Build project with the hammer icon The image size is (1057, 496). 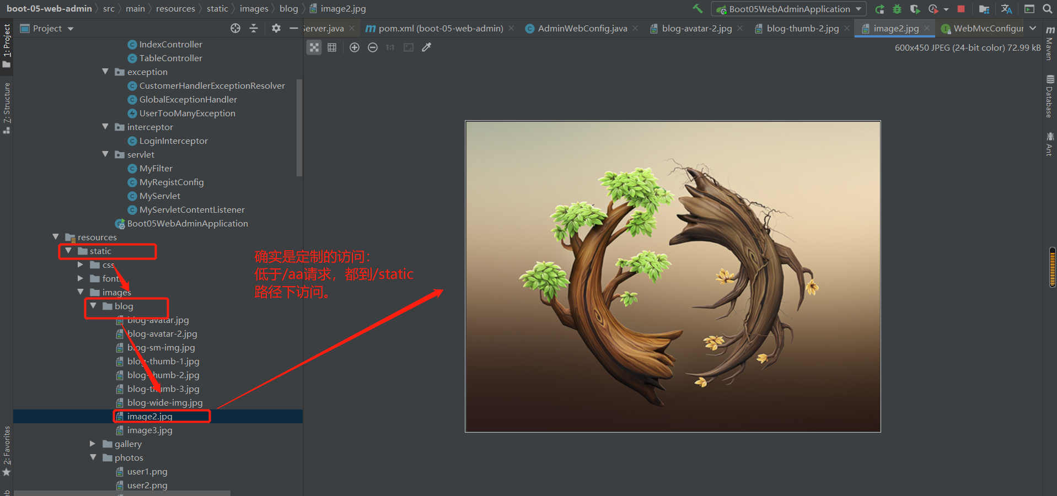tap(698, 8)
